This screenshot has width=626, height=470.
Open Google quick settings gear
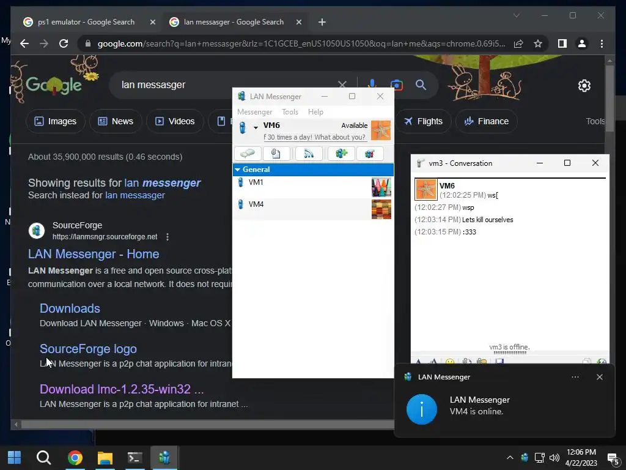(x=584, y=85)
